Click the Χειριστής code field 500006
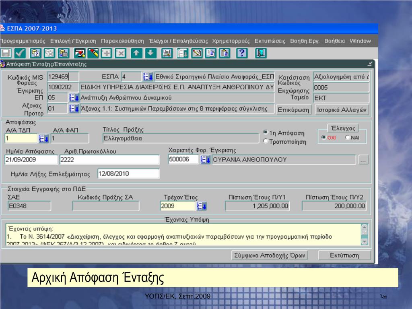 point(183,159)
